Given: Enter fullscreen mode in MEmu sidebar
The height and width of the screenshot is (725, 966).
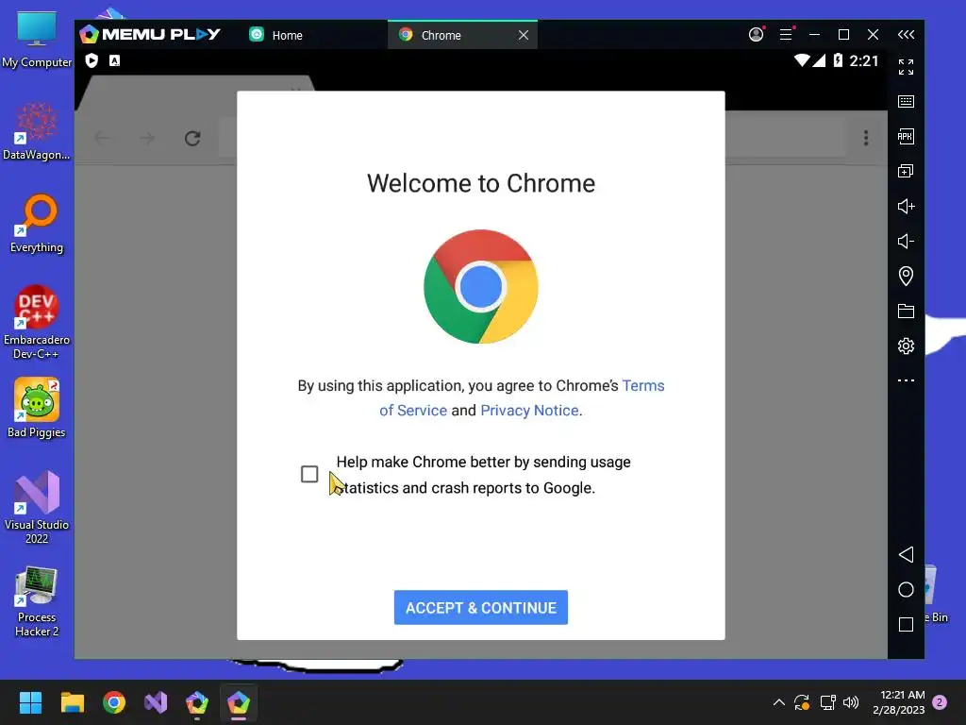Looking at the screenshot, I should (906, 67).
